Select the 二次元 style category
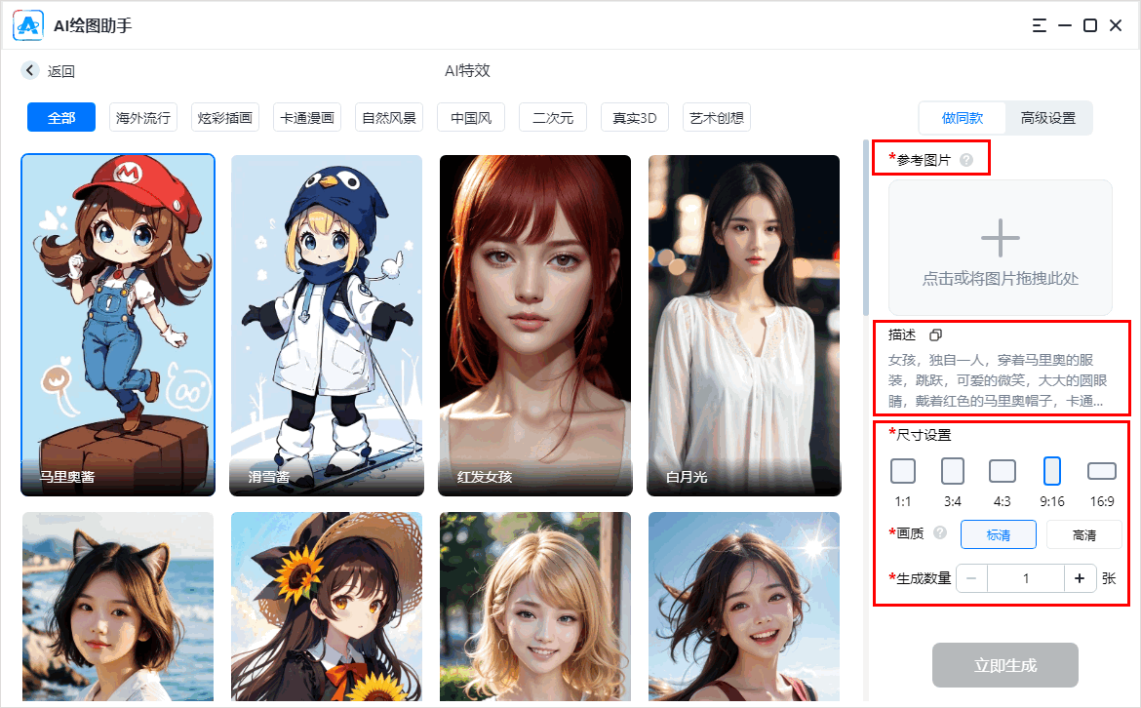The height and width of the screenshot is (708, 1141). 552,116
